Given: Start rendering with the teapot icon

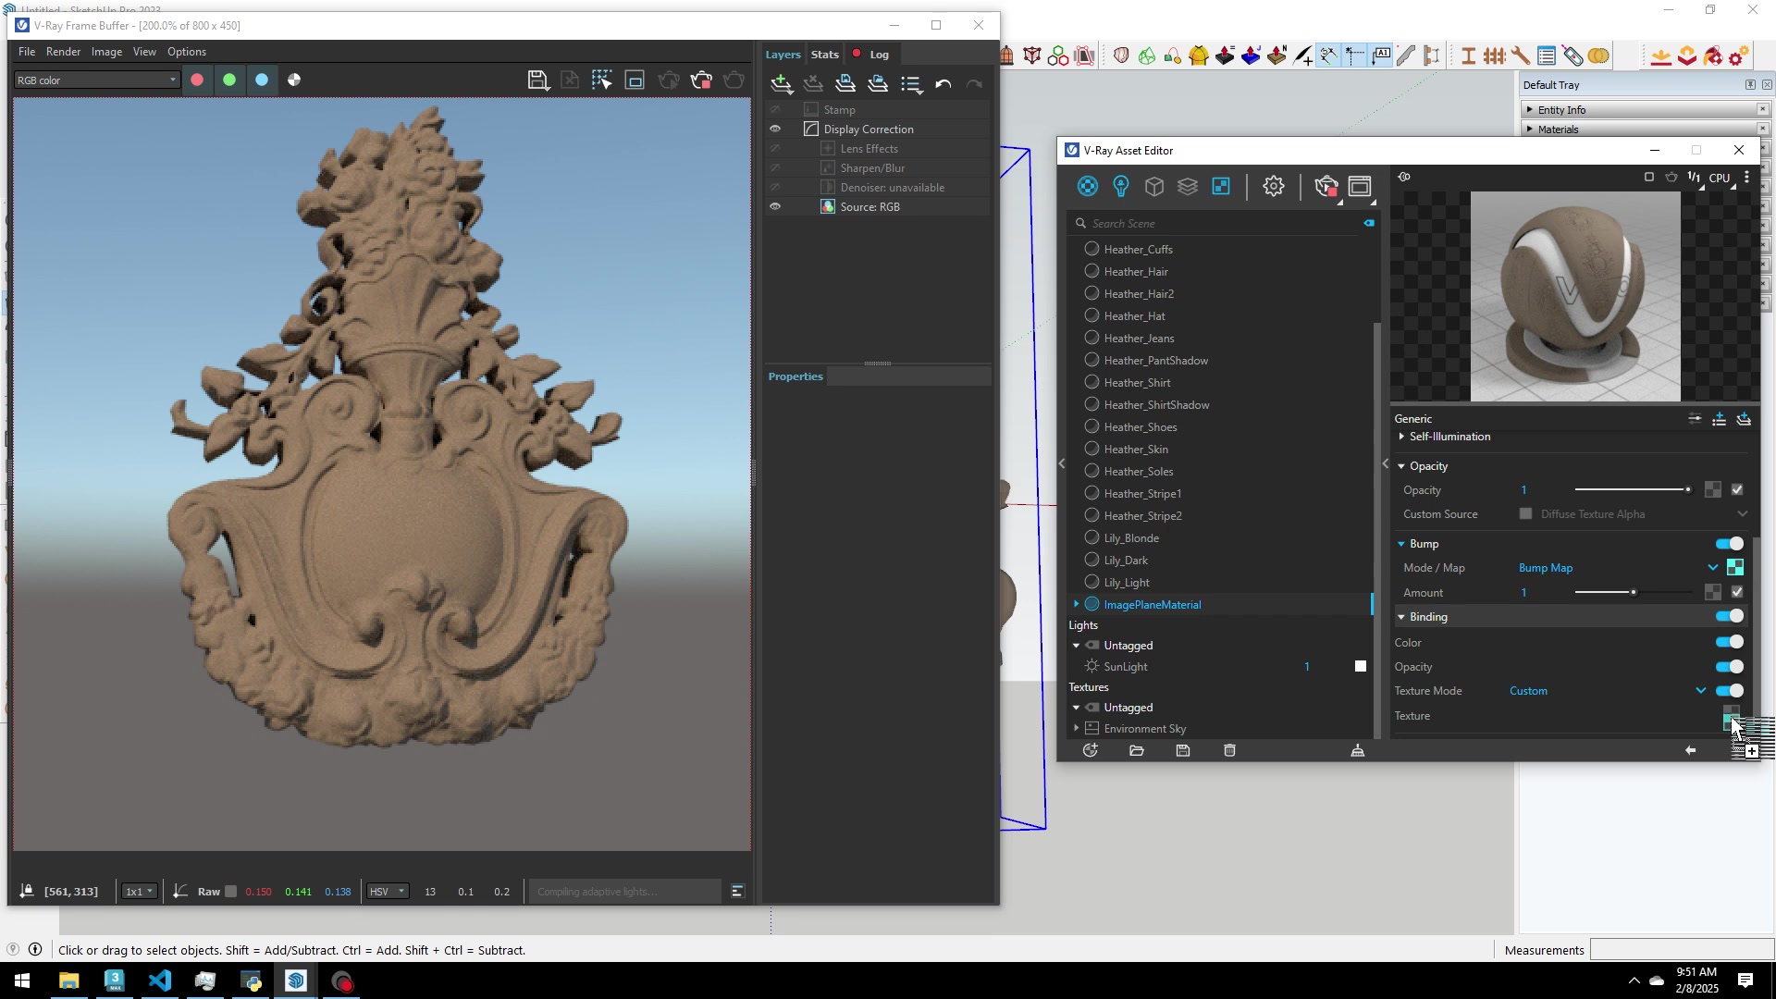Looking at the screenshot, I should [x=1326, y=186].
